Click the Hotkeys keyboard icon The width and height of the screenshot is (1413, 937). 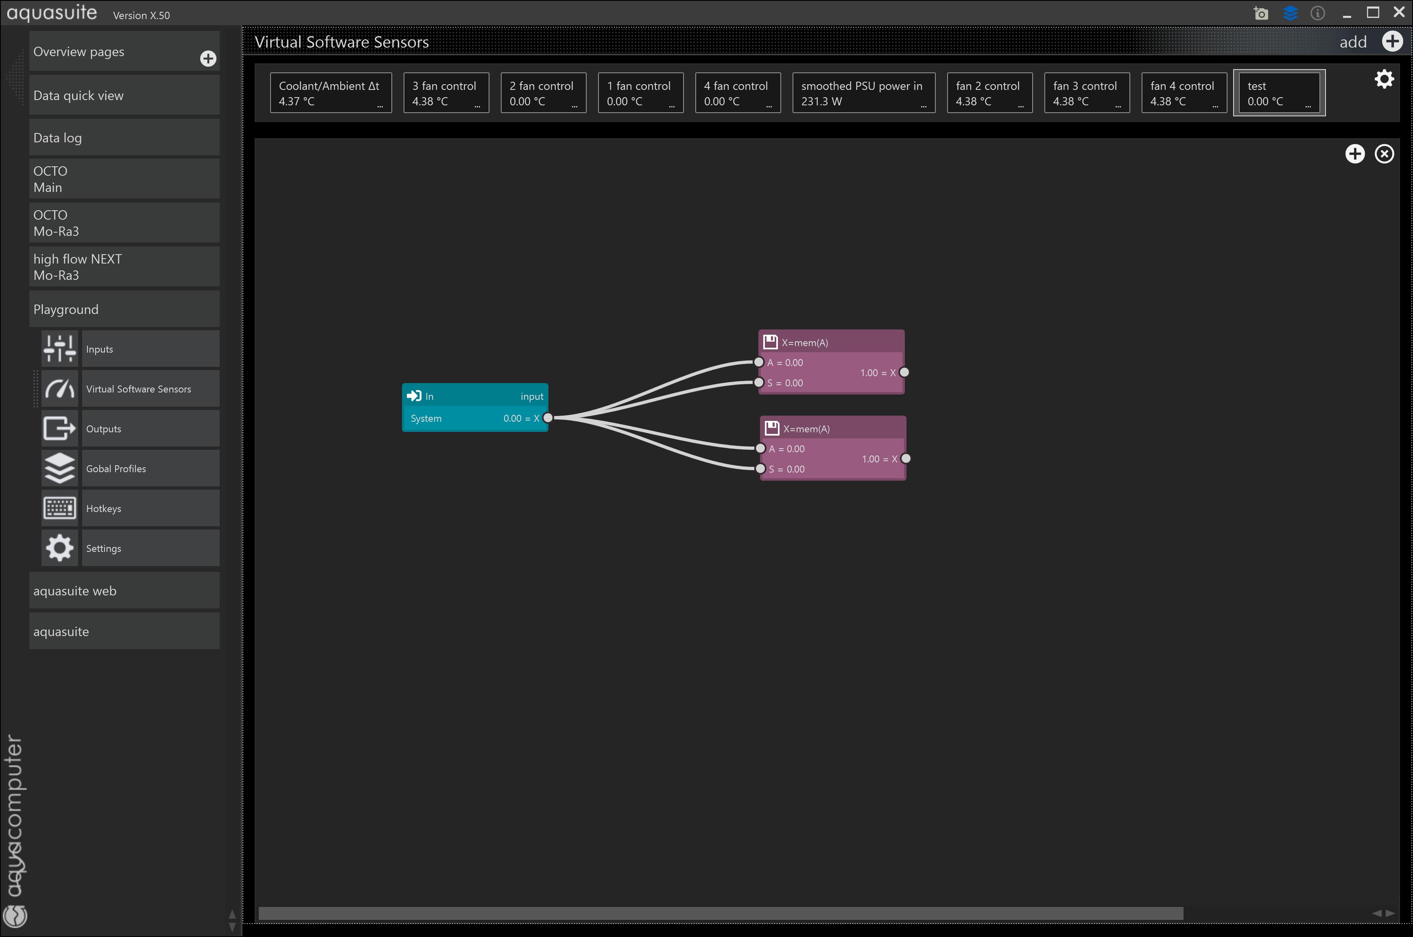tap(60, 508)
